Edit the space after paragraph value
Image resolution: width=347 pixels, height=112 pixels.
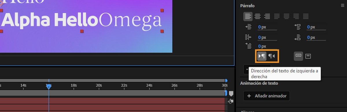click(316, 37)
